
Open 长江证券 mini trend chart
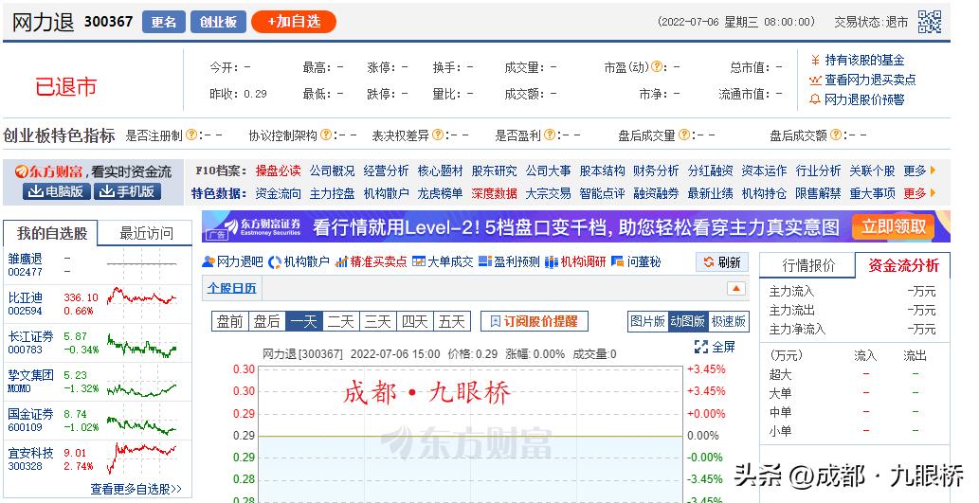pos(142,344)
